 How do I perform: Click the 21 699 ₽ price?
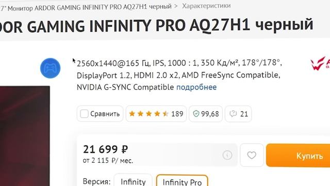point(105,149)
